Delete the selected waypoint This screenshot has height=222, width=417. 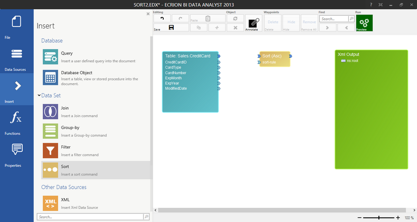coord(273,23)
